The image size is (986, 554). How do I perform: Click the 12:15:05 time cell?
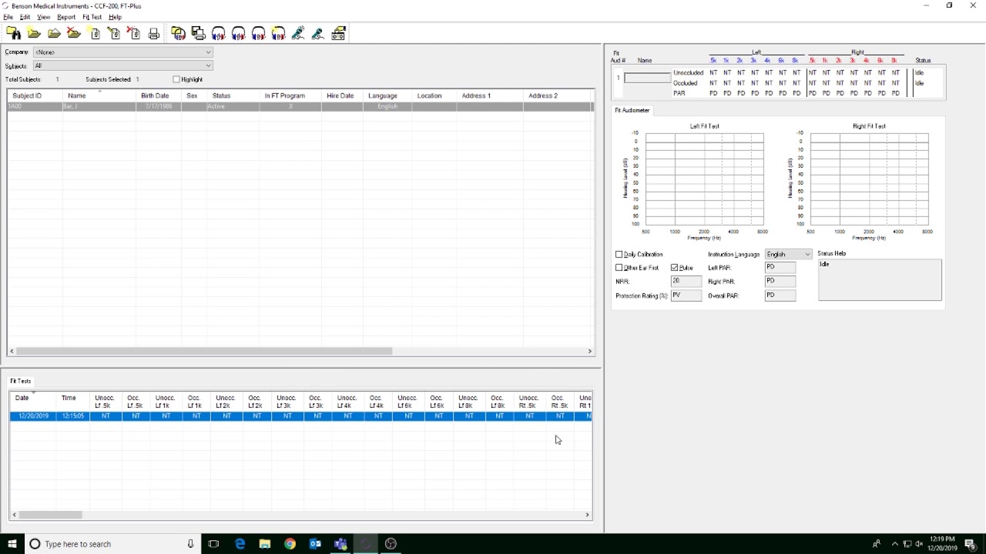[73, 416]
